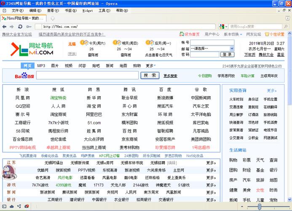
Task: Focus the 帐号 input field
Action: 212,43
